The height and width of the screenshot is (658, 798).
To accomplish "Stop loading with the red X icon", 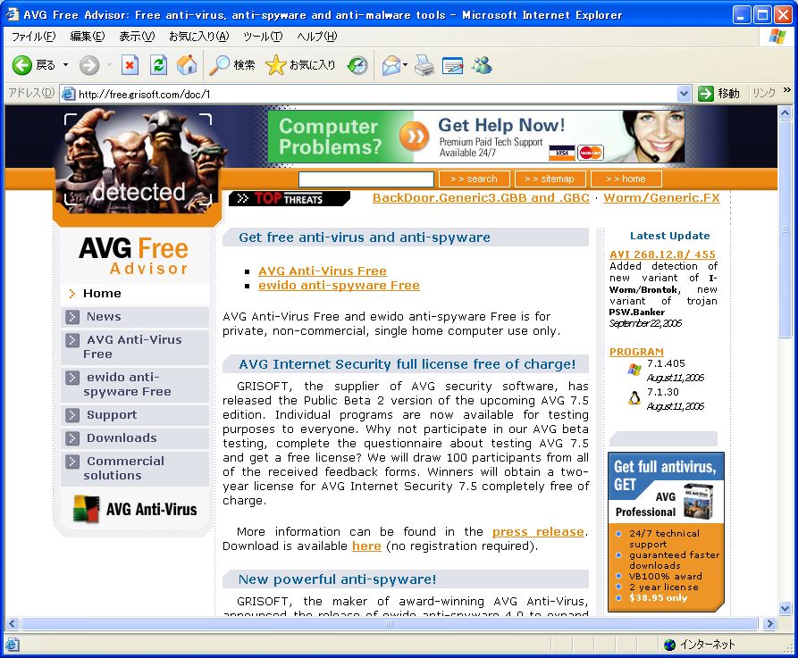I will 130,65.
